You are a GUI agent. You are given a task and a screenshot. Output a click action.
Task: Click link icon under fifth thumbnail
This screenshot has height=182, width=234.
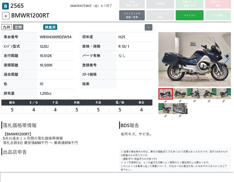(224, 101)
